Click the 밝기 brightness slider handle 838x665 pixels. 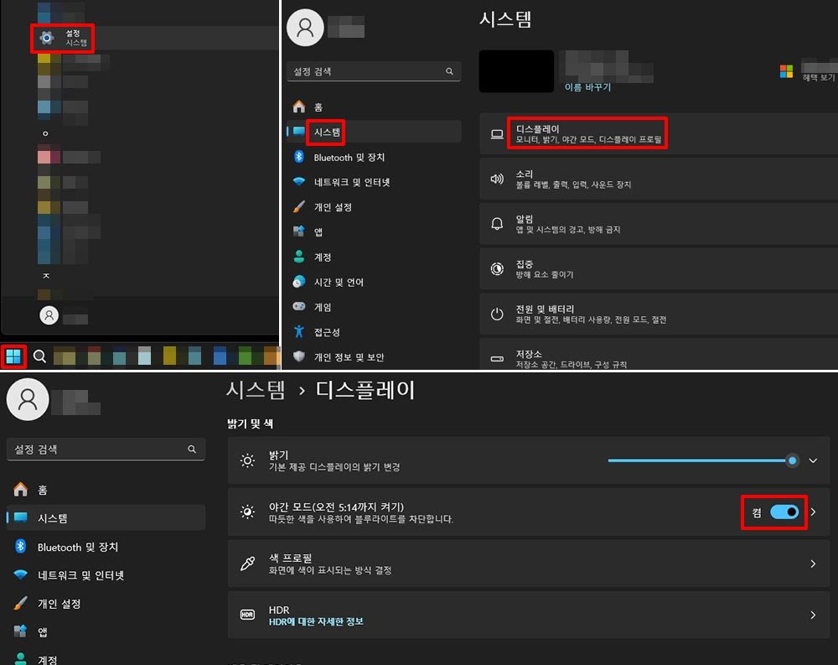(792, 460)
